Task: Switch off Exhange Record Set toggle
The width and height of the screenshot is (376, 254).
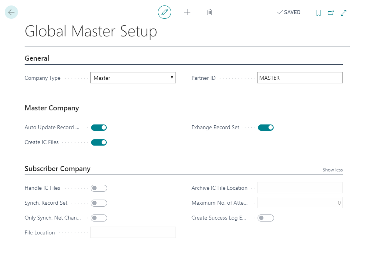Action: tap(266, 128)
